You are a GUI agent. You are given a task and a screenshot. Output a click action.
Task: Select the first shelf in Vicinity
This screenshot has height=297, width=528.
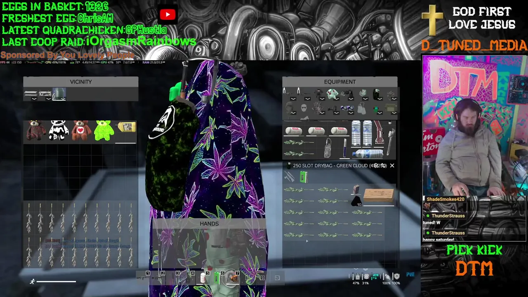[x=31, y=94]
